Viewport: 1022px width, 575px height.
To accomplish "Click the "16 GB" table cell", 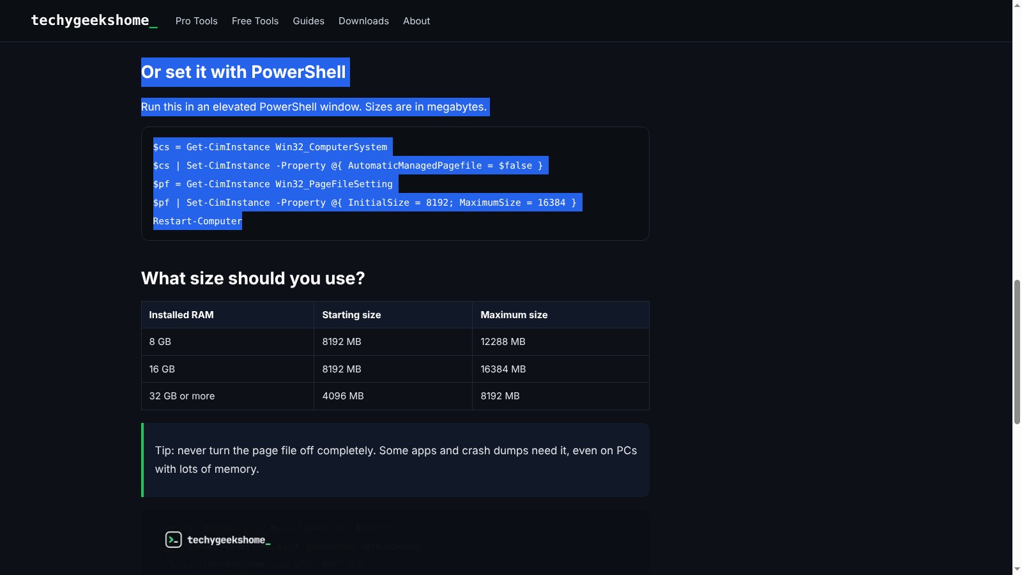I will (227, 369).
